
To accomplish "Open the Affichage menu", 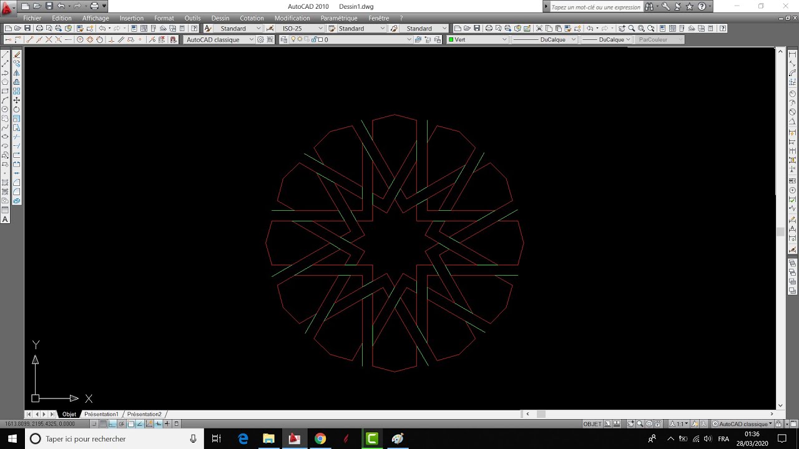I will 96,18.
